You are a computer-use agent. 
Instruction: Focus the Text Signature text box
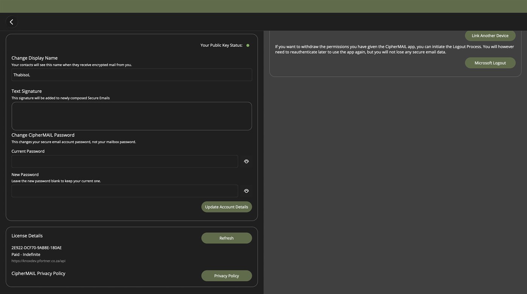(x=132, y=116)
